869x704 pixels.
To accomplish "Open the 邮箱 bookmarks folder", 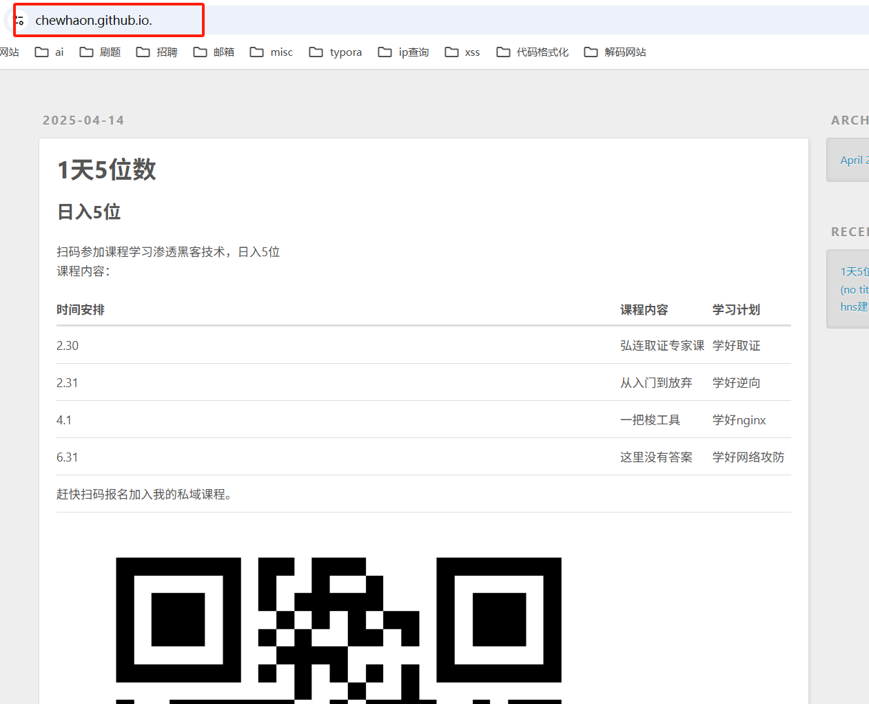I will pos(214,52).
